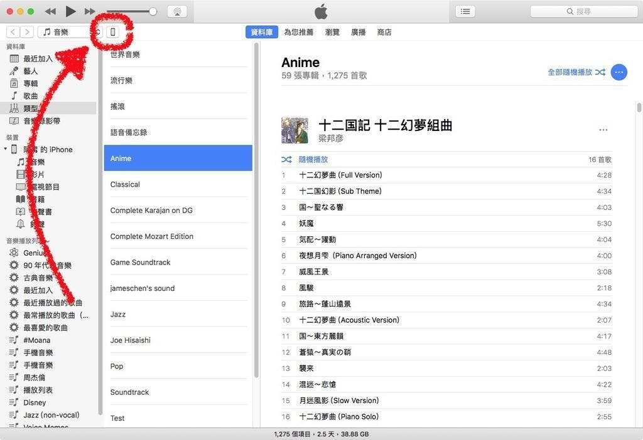Click the Play button
Image resolution: width=643 pixels, height=440 pixels.
point(70,11)
